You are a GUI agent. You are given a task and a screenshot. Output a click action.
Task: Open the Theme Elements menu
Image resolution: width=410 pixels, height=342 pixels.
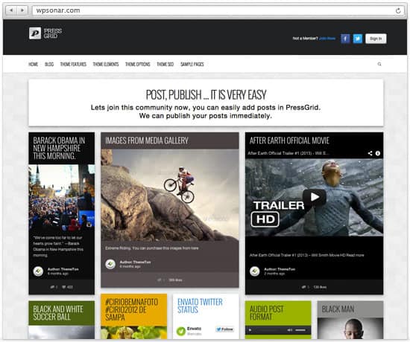click(x=106, y=64)
